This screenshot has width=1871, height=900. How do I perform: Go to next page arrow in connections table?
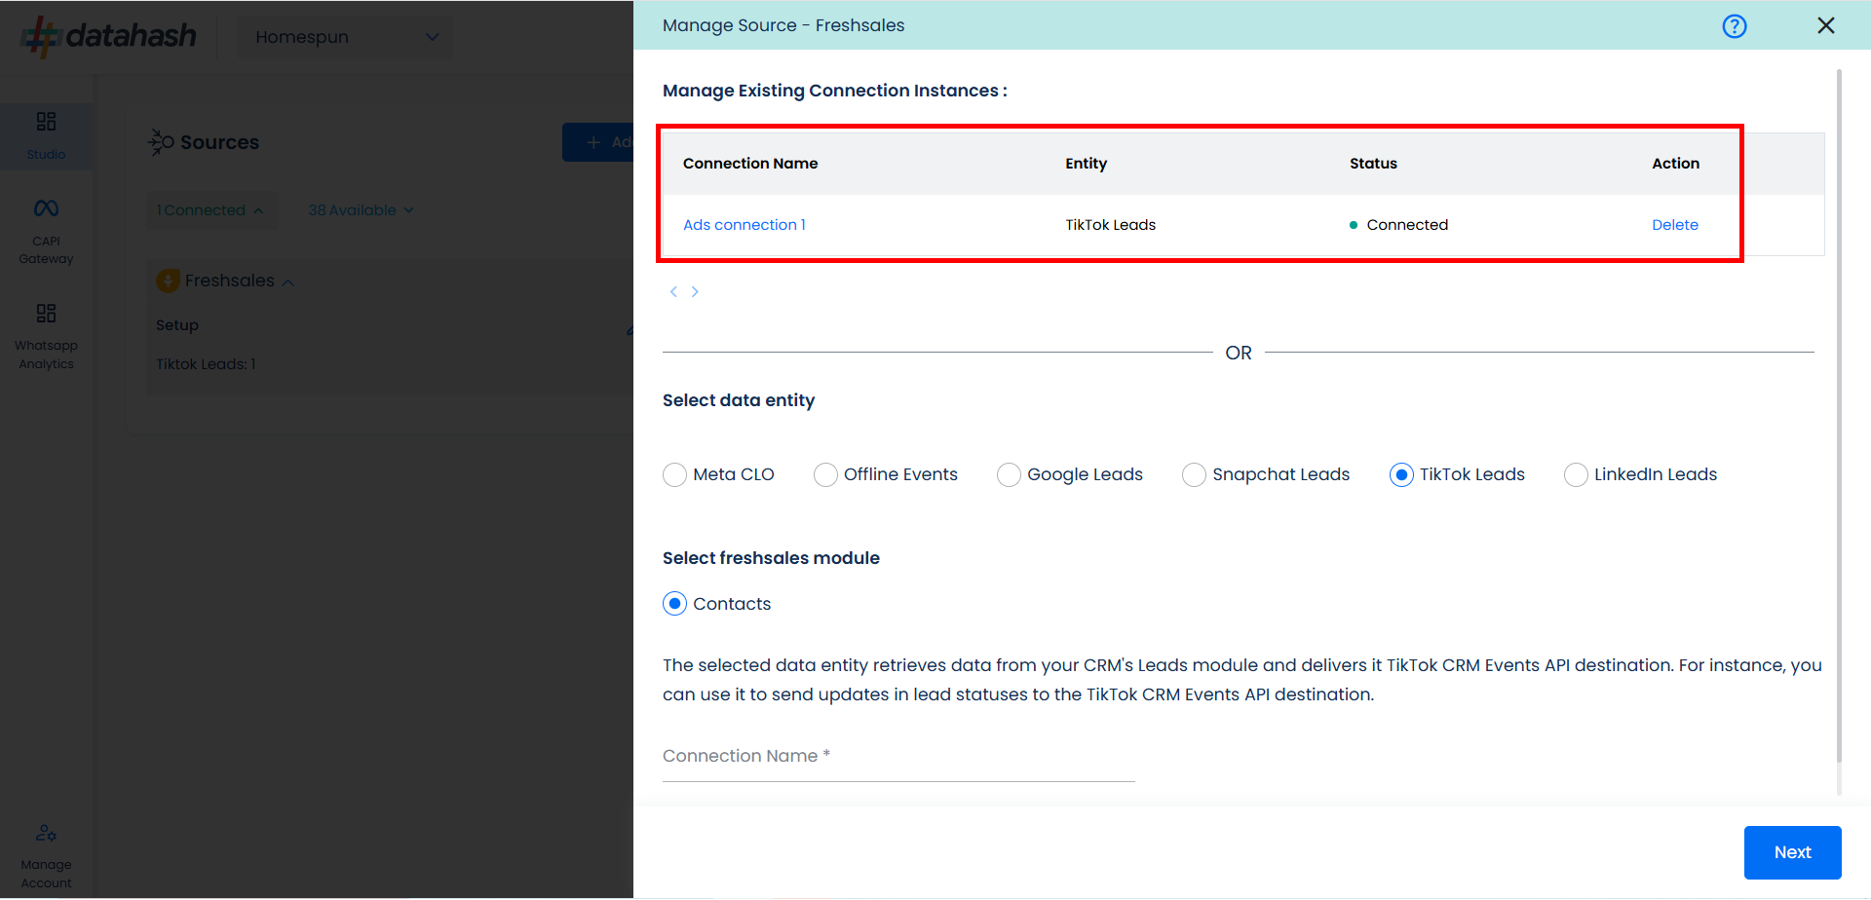pos(695,291)
